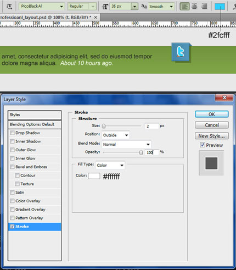The width and height of the screenshot is (236, 270).
Task: Enable the Outer Glow checkbox
Action: coord(12,150)
